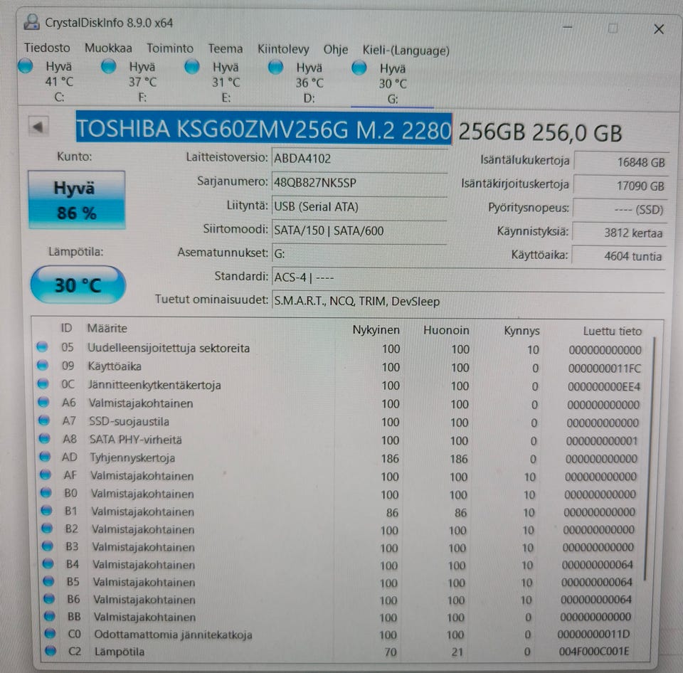Image resolution: width=683 pixels, height=673 pixels.
Task: Click the status icon of row C2
Action: tap(51, 651)
